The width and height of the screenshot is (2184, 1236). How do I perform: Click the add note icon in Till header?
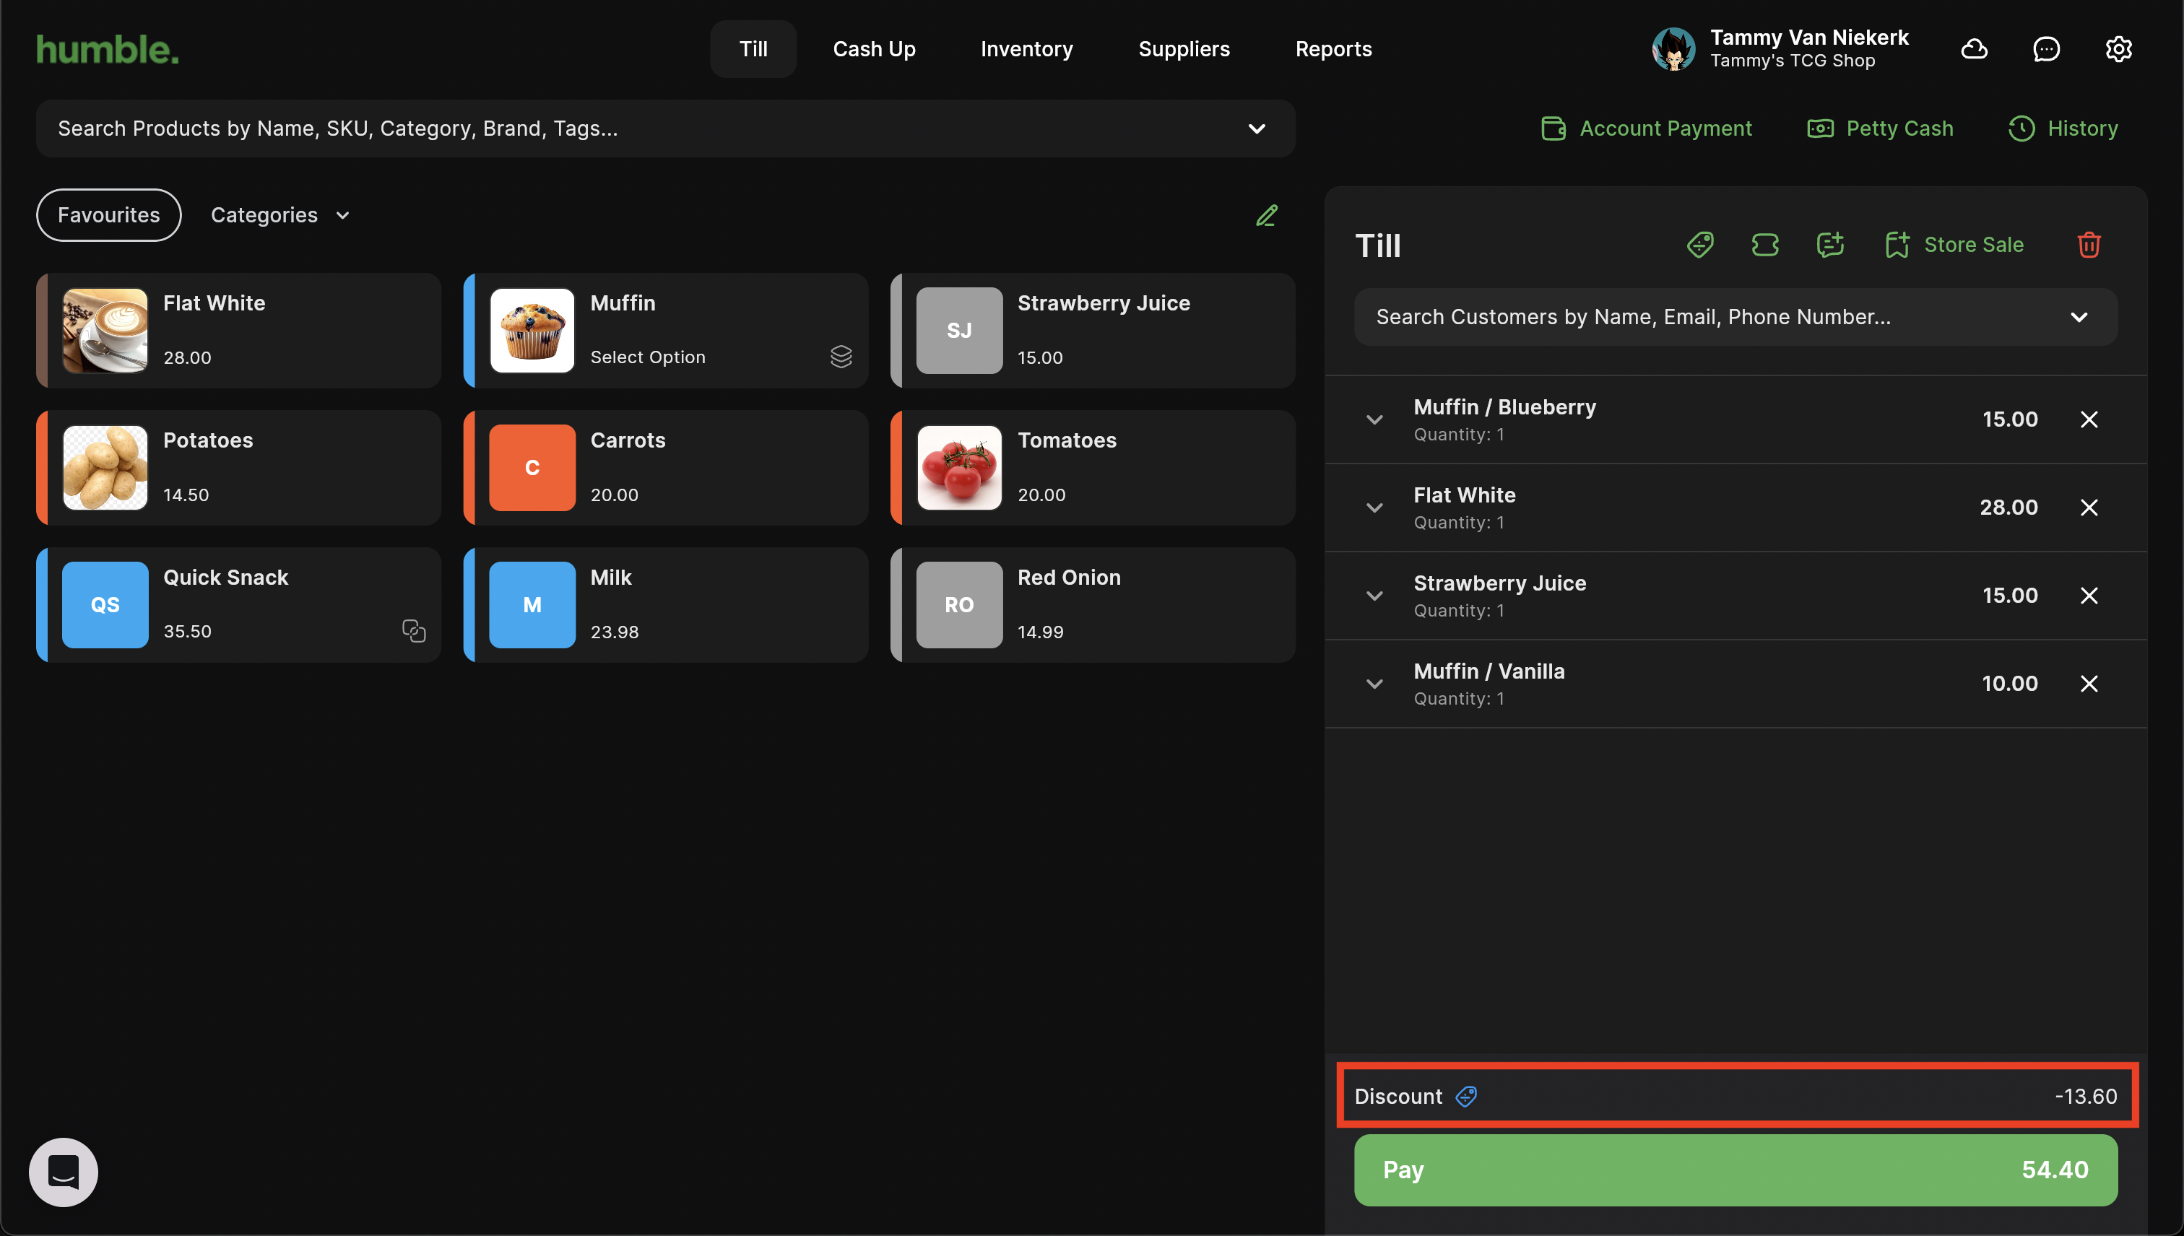(x=1830, y=245)
